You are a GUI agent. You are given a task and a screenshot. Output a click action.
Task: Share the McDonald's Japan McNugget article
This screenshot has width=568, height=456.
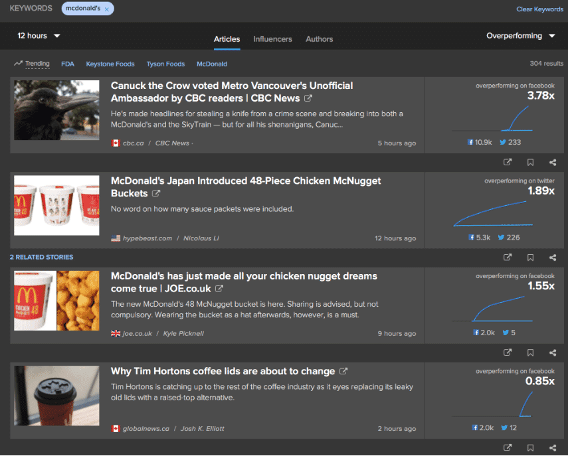[x=552, y=258]
